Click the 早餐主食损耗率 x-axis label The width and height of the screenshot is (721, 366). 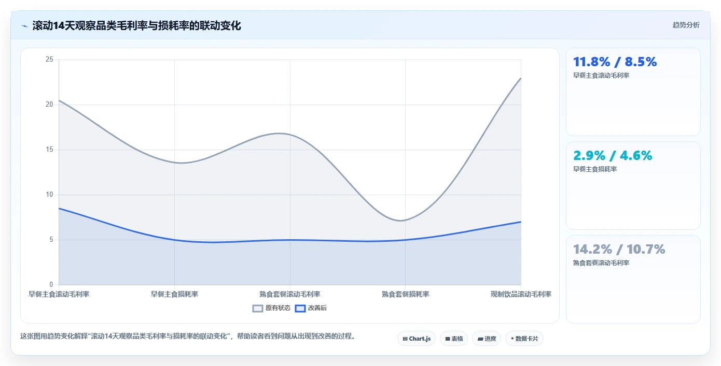pyautogui.click(x=174, y=294)
